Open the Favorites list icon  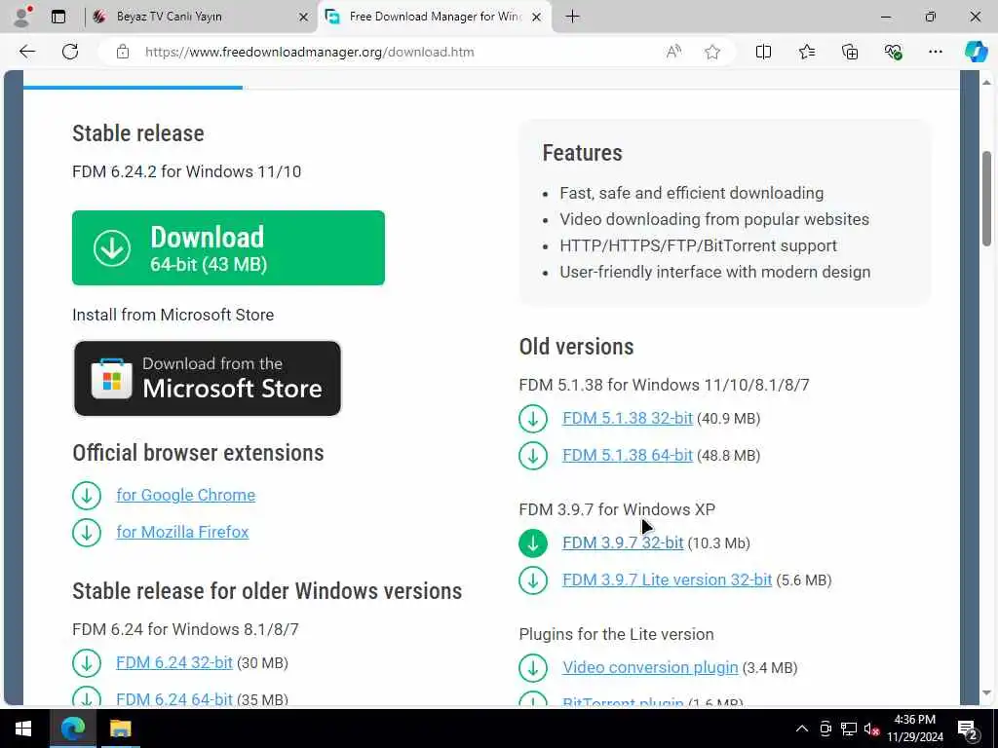click(806, 52)
